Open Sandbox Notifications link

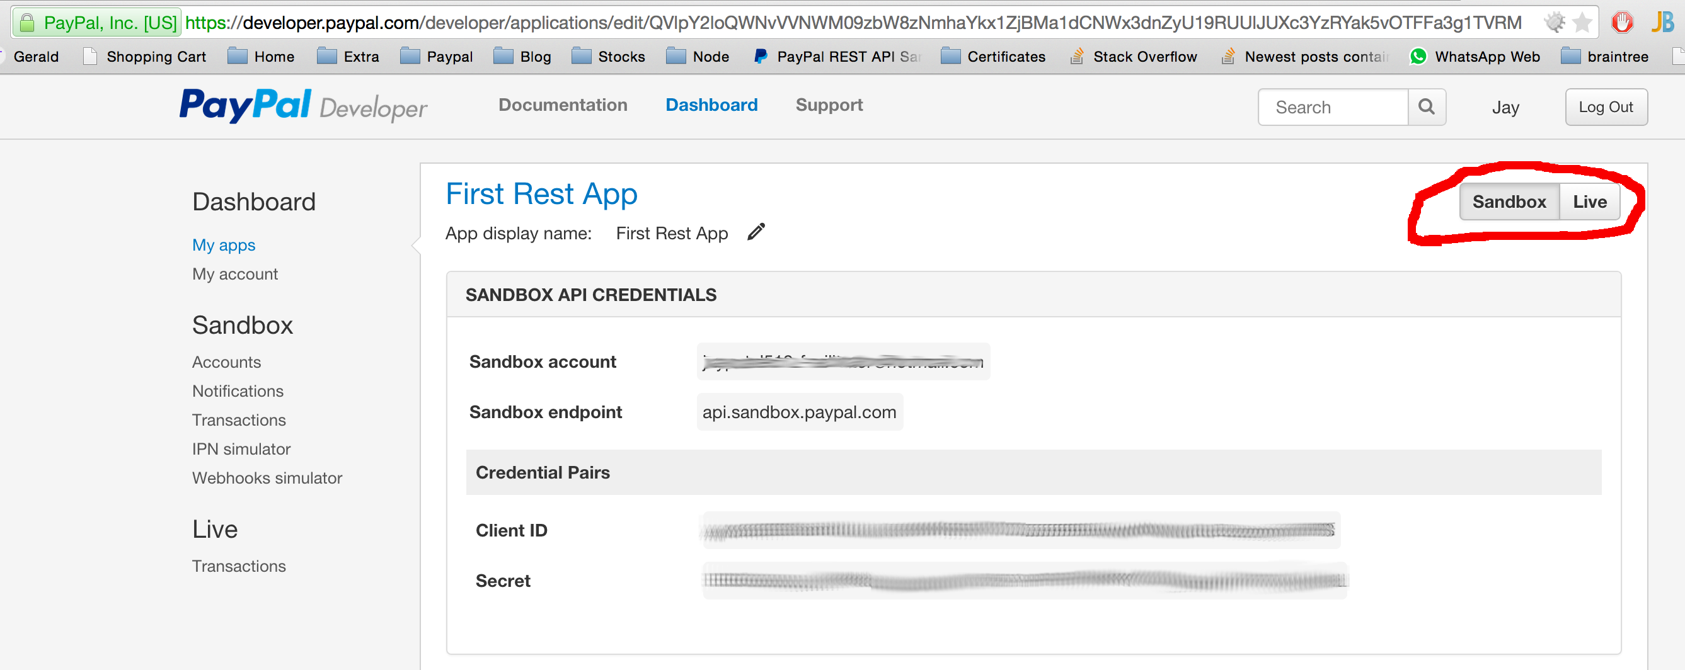238,391
